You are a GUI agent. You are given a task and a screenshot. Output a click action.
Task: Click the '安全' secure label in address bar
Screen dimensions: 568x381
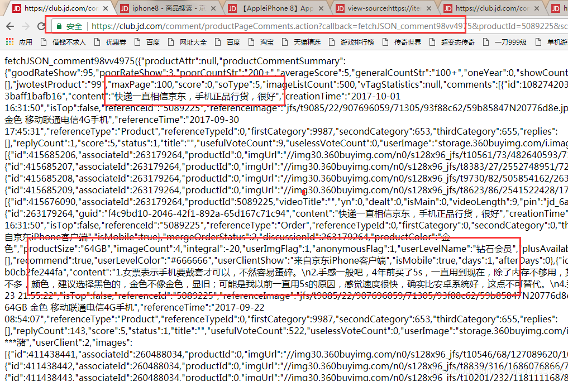pos(74,26)
